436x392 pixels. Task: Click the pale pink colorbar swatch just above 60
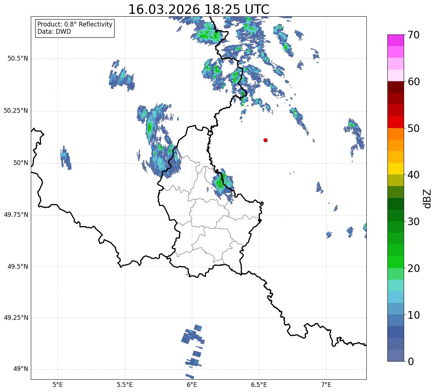[x=396, y=75]
